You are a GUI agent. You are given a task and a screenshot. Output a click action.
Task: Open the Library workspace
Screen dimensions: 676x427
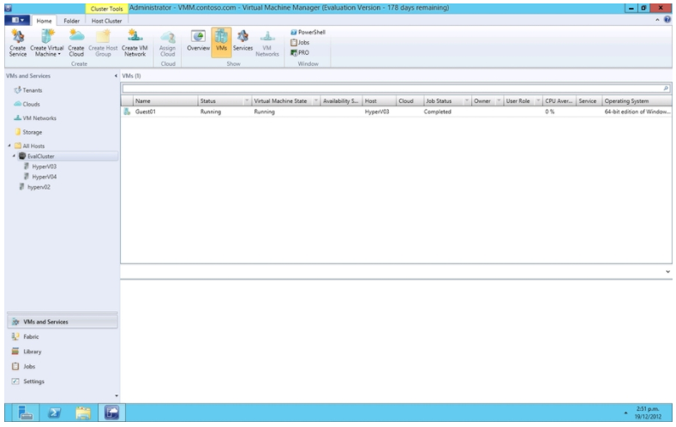(x=63, y=352)
